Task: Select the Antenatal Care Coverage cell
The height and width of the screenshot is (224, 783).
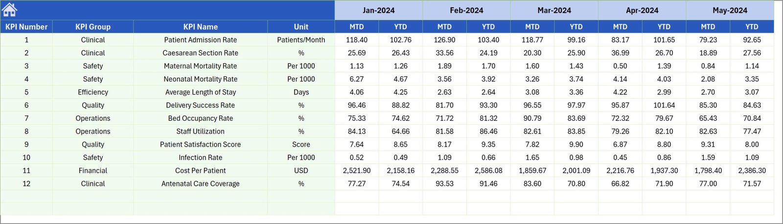Action: 200,184
